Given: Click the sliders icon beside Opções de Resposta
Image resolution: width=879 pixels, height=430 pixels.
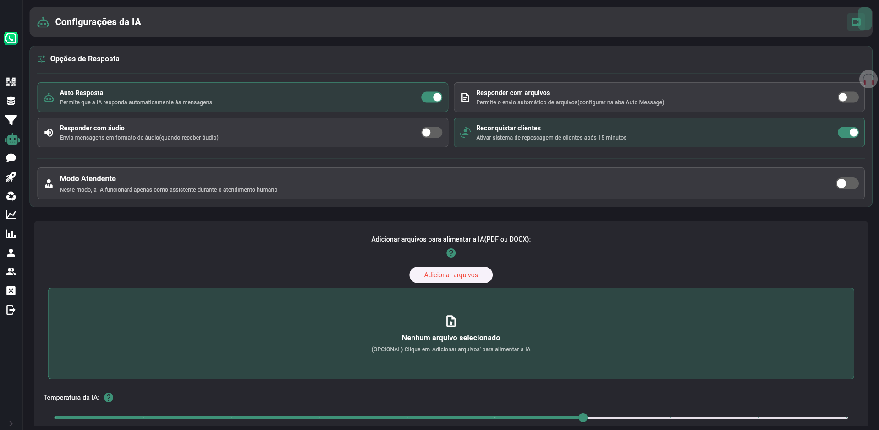Looking at the screenshot, I should coord(42,59).
